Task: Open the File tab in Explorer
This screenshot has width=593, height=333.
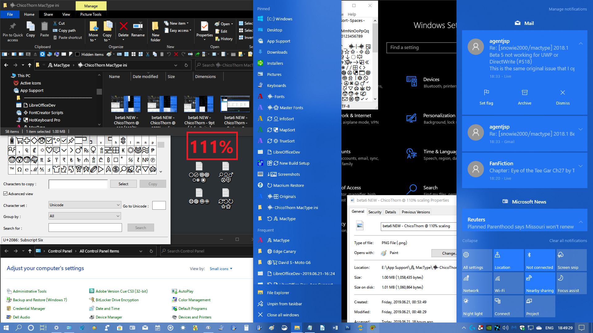Action: click(10, 14)
